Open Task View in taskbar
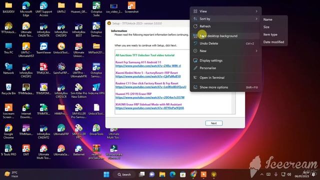The image size is (320, 180). tap(141, 174)
